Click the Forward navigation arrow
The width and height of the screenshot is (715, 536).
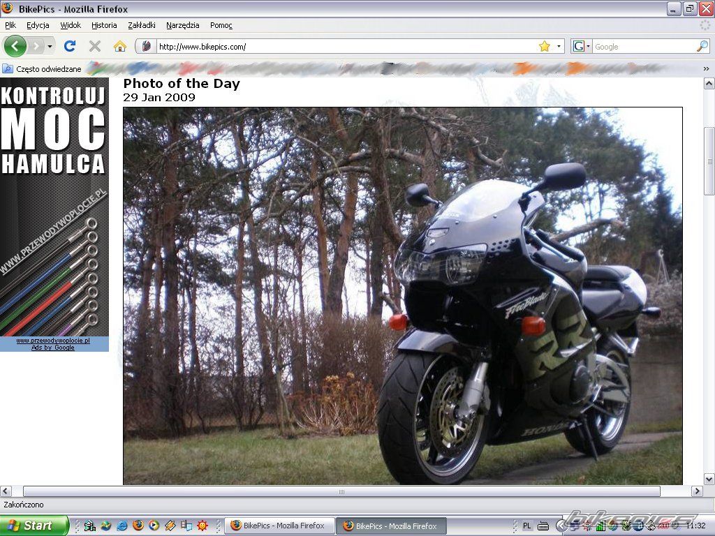(36, 46)
